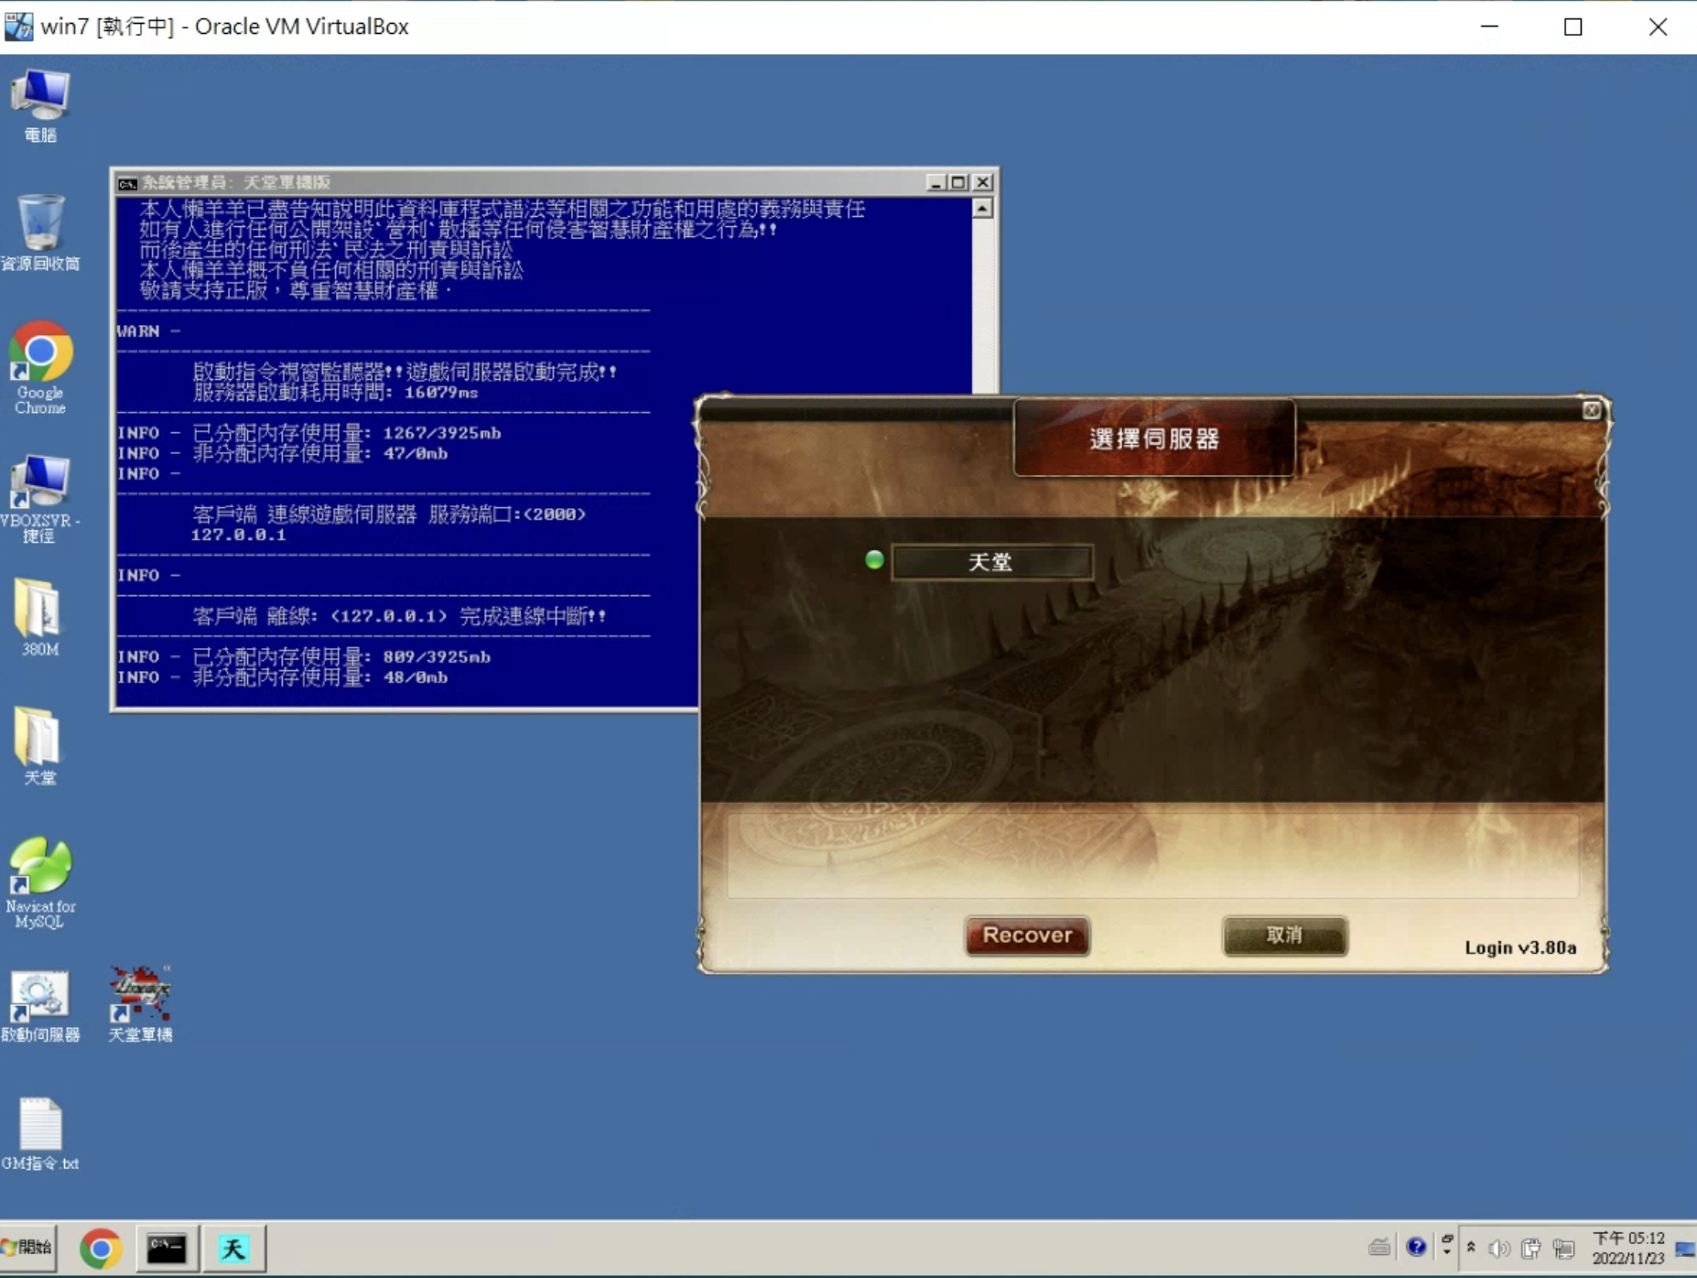
Task: Click the power/device tray icon beside the speaker
Action: [x=1531, y=1249]
